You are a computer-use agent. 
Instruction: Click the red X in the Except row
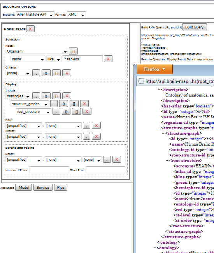tap(96, 136)
